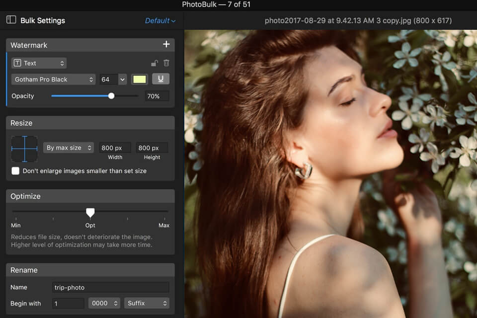
Task: Click the Opacity slider handle
Action: click(x=111, y=96)
